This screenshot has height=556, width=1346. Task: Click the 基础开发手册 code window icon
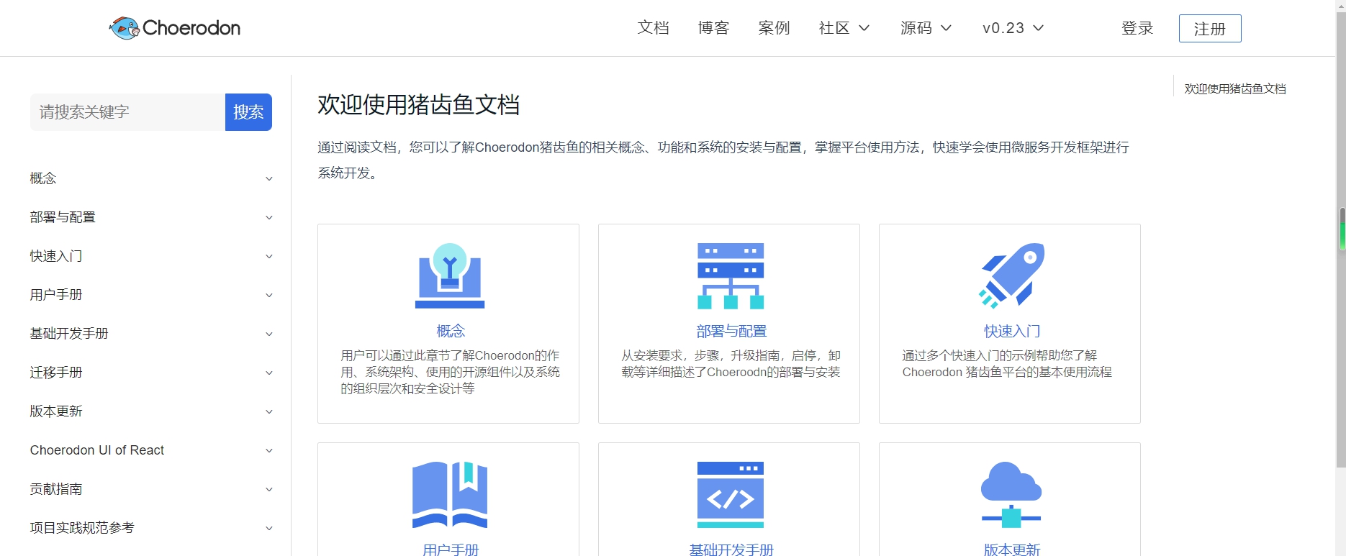click(x=731, y=495)
